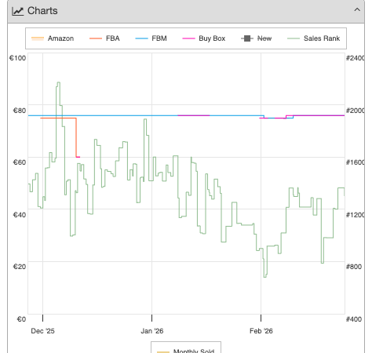Click the €40 price axis label
The width and height of the screenshot is (372, 353).
(x=20, y=215)
